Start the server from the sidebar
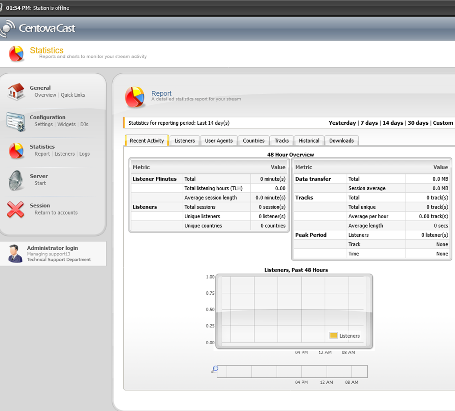Image resolution: width=455 pixels, height=411 pixels. pos(40,183)
